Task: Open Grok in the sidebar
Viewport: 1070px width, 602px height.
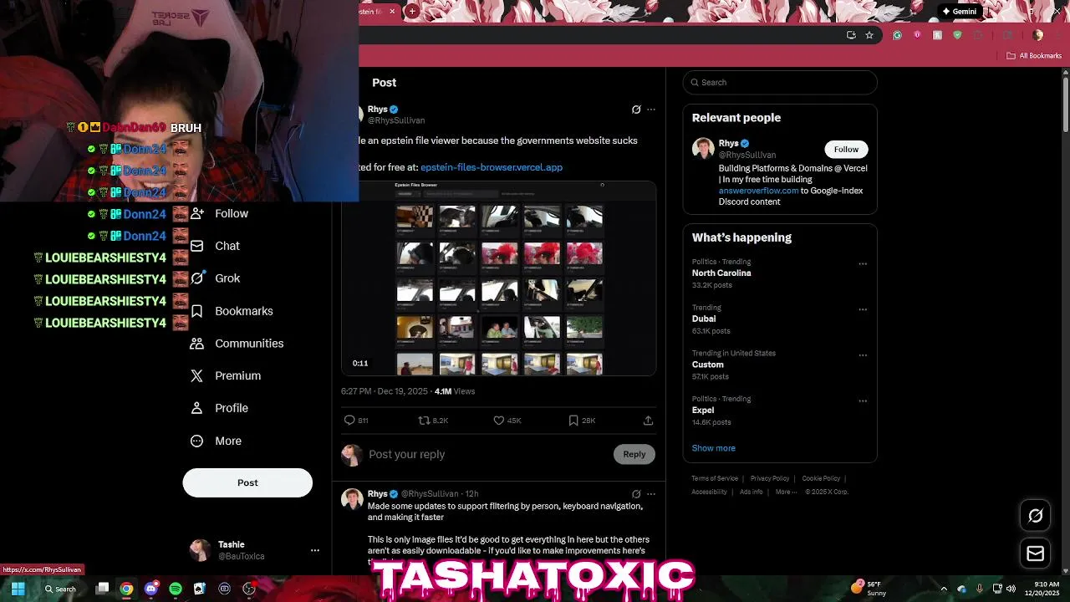Action: (x=216, y=278)
